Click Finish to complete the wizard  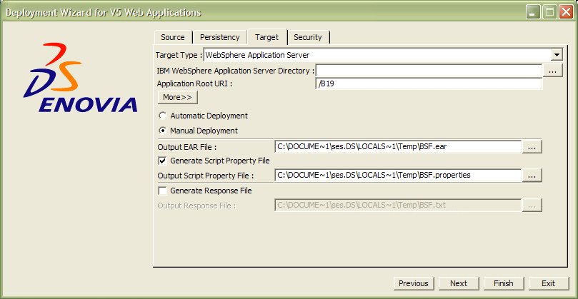504,283
